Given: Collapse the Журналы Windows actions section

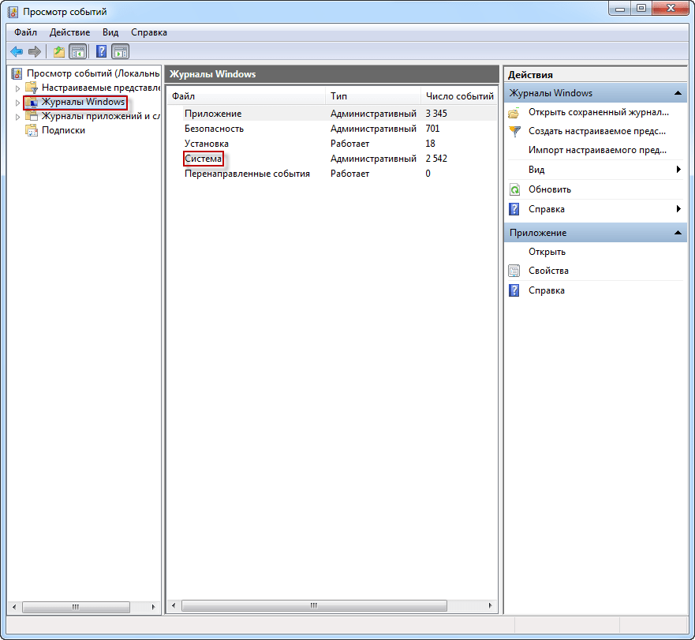Looking at the screenshot, I should tap(678, 93).
